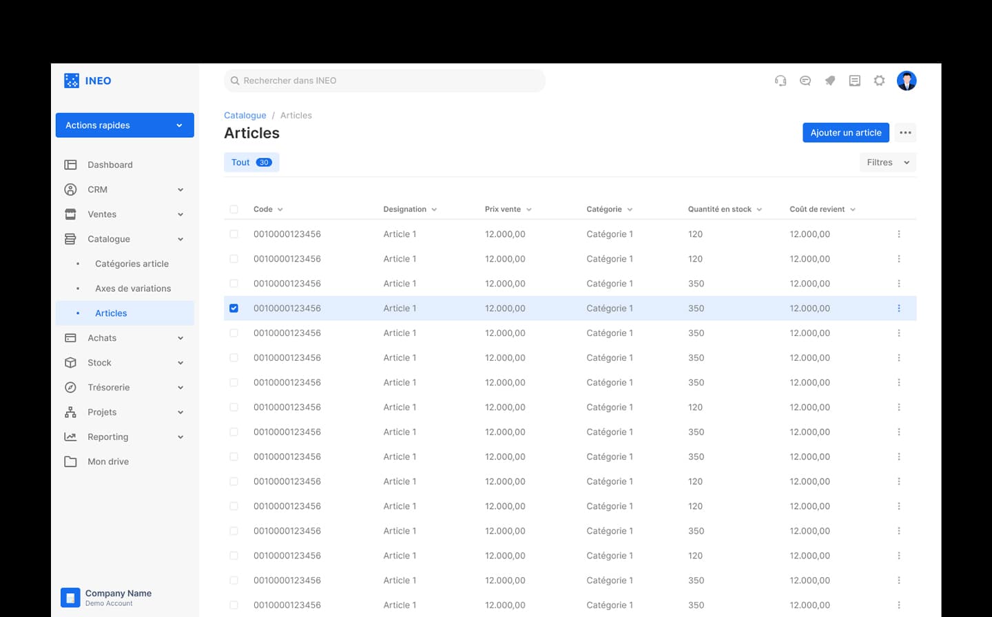
Task: Open row menu for highlighted article
Action: click(898, 308)
